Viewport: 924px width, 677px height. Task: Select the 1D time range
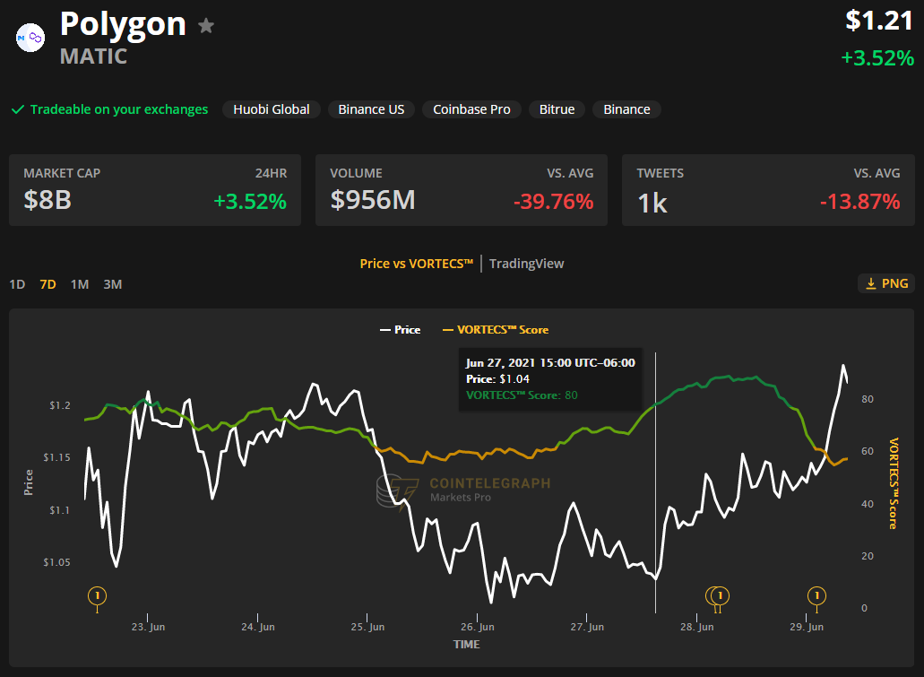click(x=17, y=284)
